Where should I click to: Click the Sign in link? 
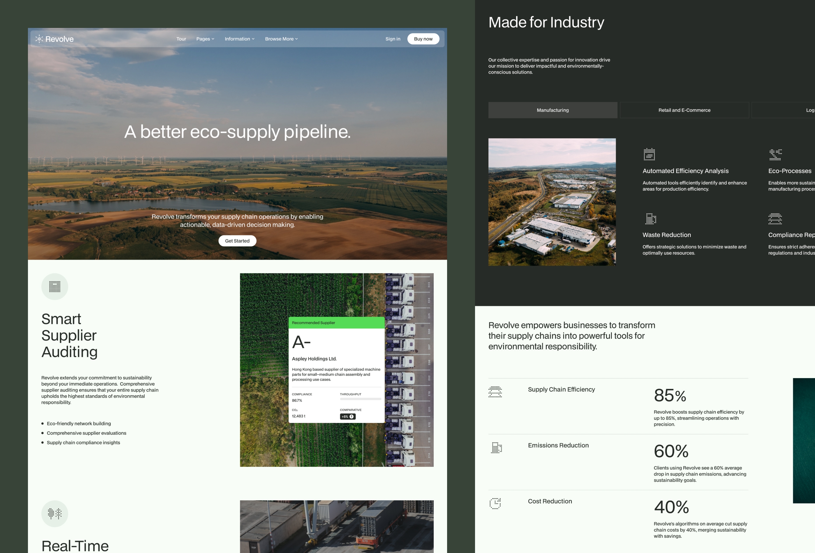pyautogui.click(x=392, y=39)
